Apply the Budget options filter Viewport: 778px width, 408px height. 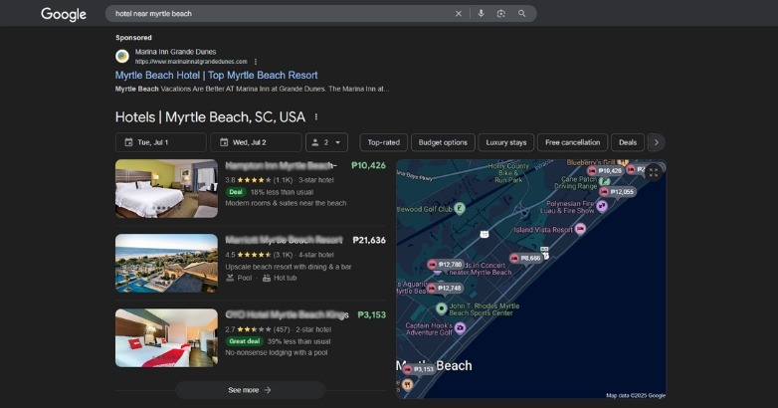443,142
